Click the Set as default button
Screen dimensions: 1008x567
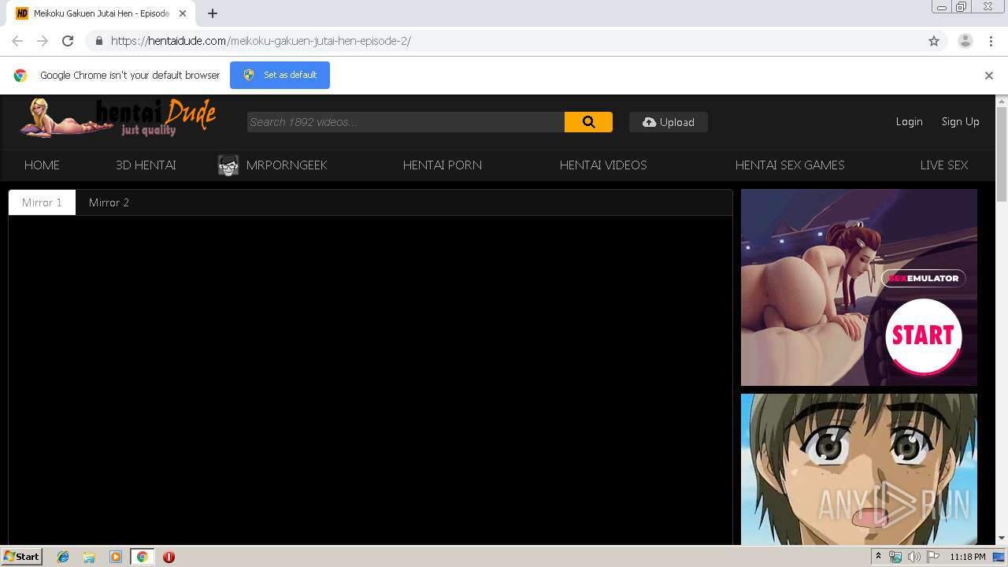click(280, 75)
